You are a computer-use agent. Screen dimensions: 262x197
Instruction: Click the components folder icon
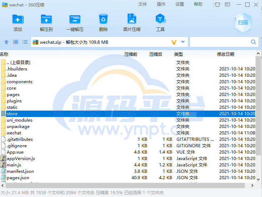tap(3, 82)
